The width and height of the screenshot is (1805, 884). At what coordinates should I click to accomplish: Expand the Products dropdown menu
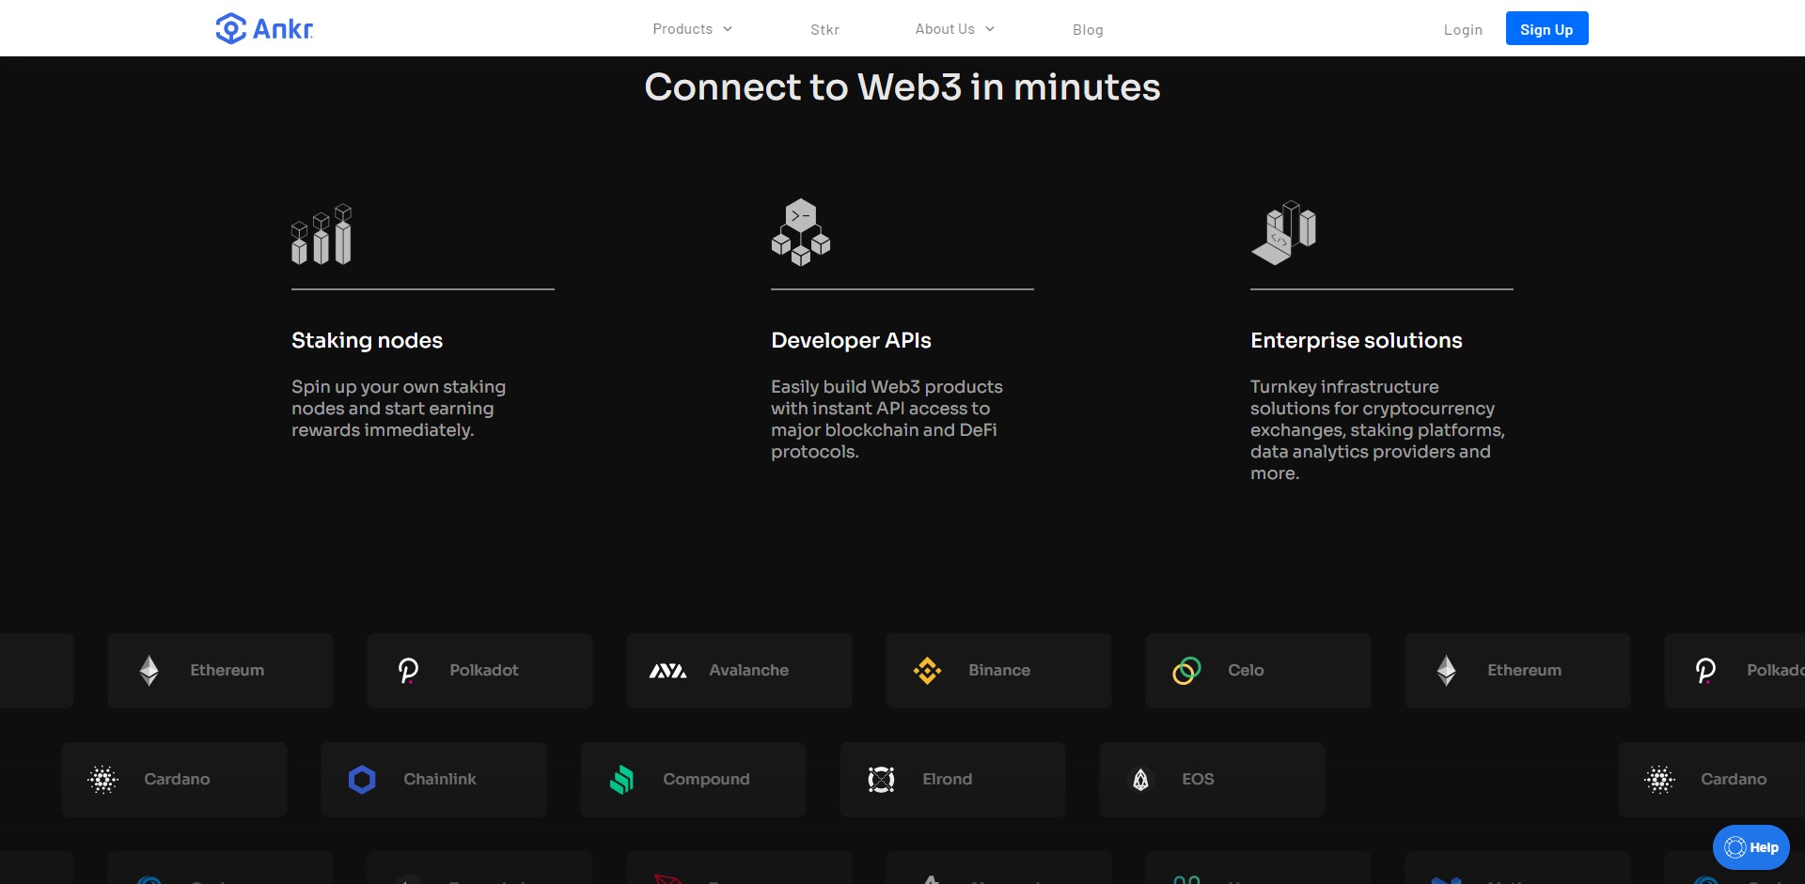coord(692,29)
